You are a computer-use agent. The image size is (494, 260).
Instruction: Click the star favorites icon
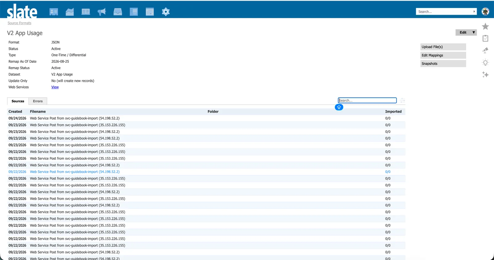point(485,26)
